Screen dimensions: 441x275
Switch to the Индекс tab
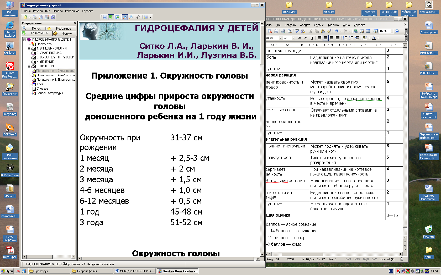click(x=64, y=33)
